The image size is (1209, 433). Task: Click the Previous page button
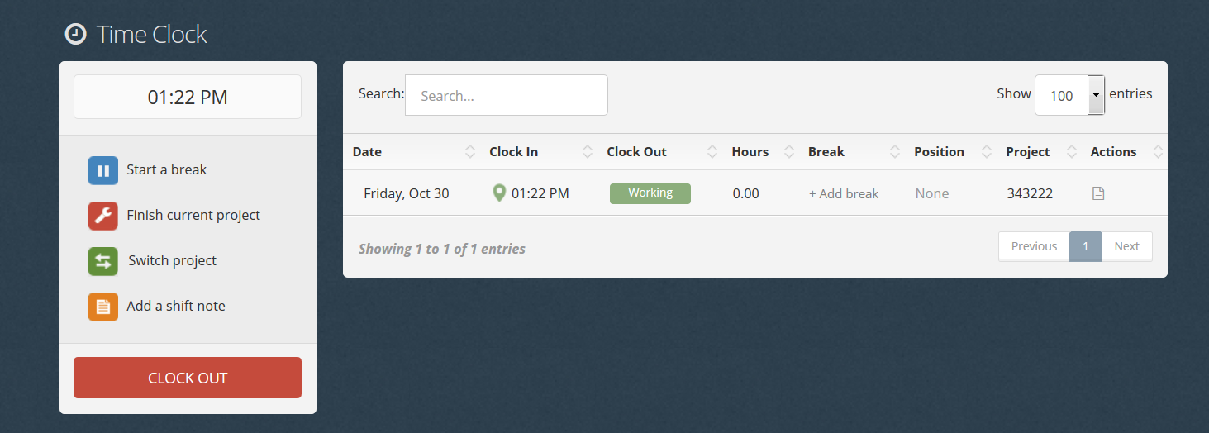pos(1034,246)
